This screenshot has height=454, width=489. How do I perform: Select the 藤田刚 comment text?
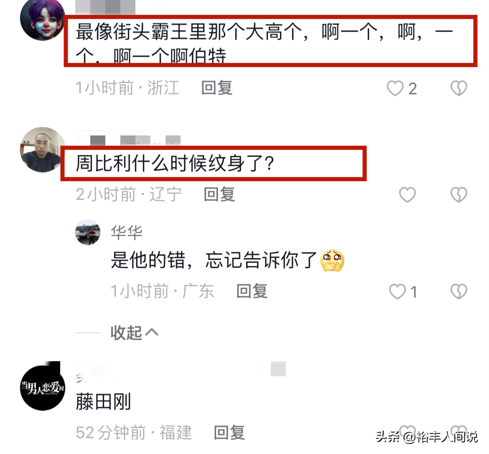(x=103, y=402)
